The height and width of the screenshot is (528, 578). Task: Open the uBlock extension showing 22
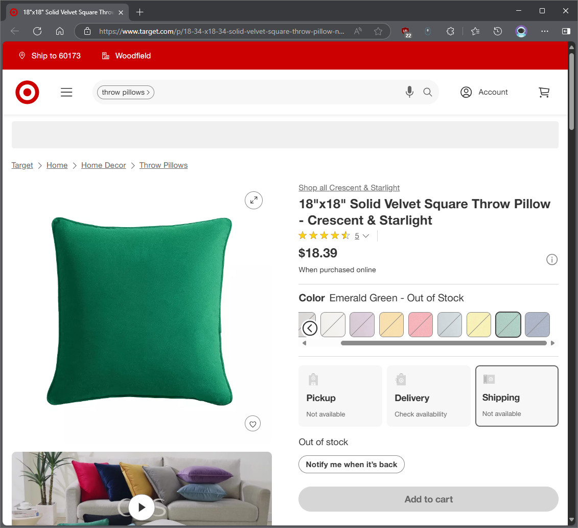point(406,32)
